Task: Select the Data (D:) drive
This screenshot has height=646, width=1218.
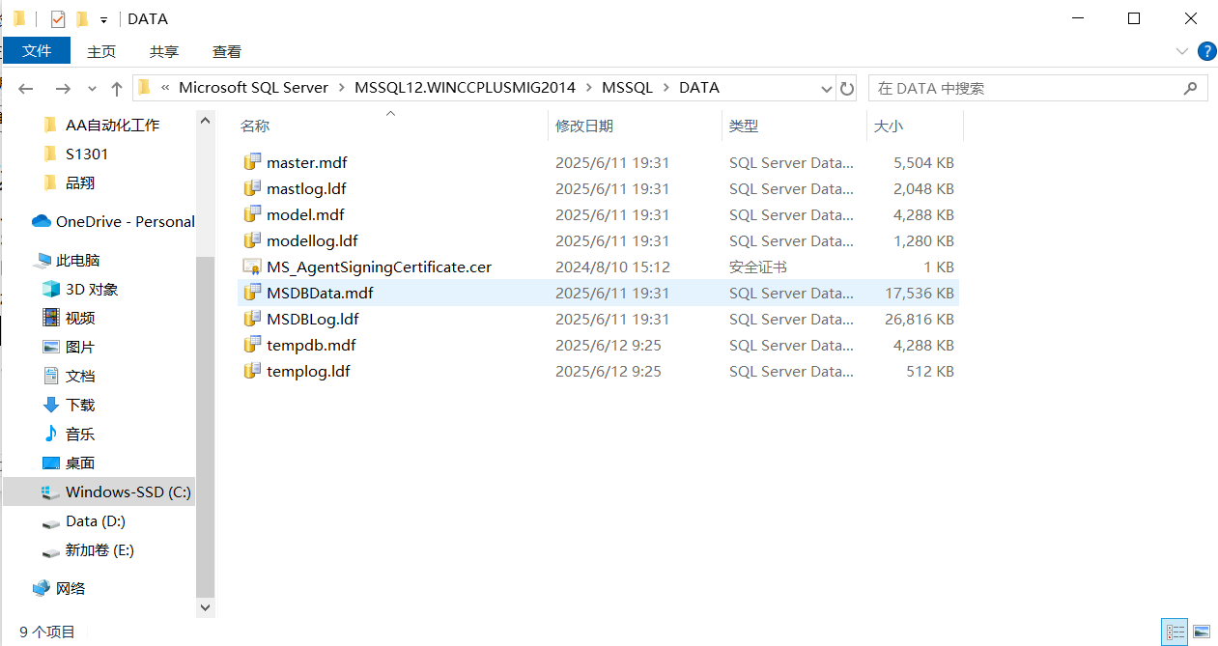Action: pyautogui.click(x=96, y=520)
